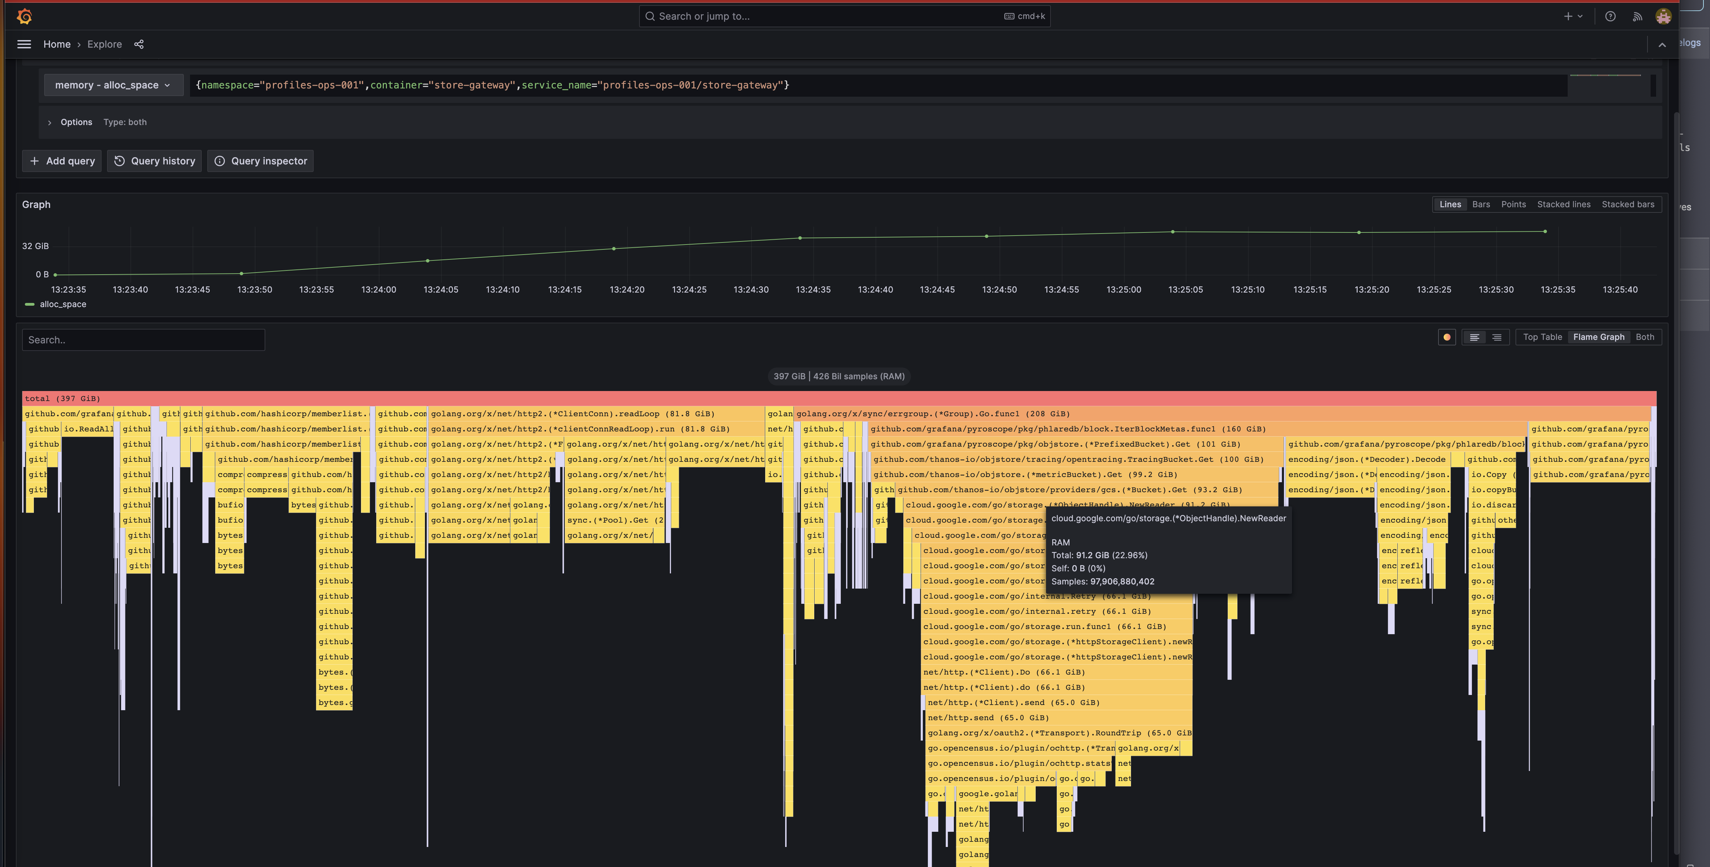The image size is (1710, 867).
Task: Open the memory - alloc_space profile dropdown
Action: pos(113,85)
